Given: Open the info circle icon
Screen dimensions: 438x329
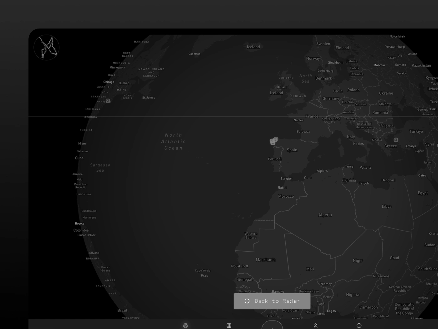Looking at the screenshot, I should click(359, 326).
